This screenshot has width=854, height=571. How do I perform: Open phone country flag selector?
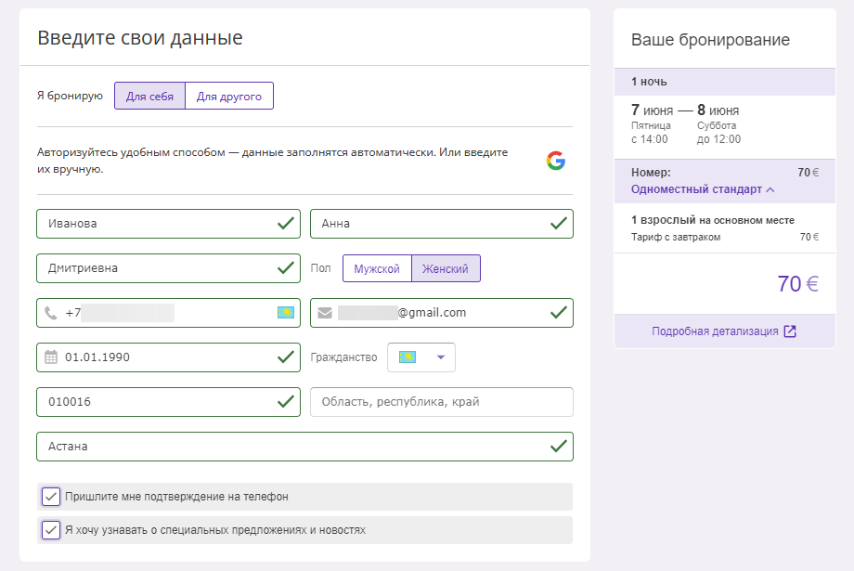coord(285,312)
